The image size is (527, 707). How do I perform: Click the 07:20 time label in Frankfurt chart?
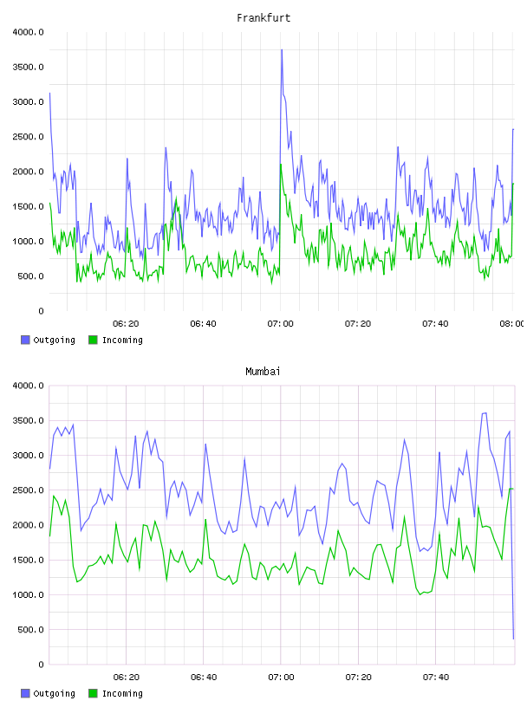tap(358, 324)
